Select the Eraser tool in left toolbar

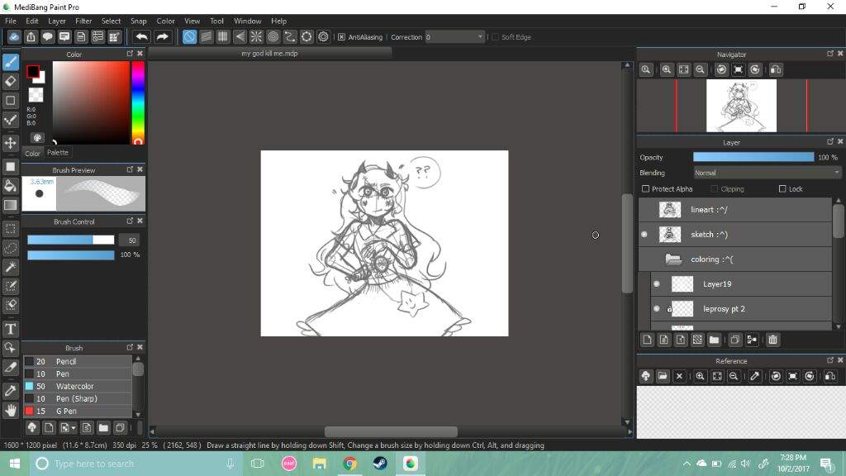[x=10, y=81]
